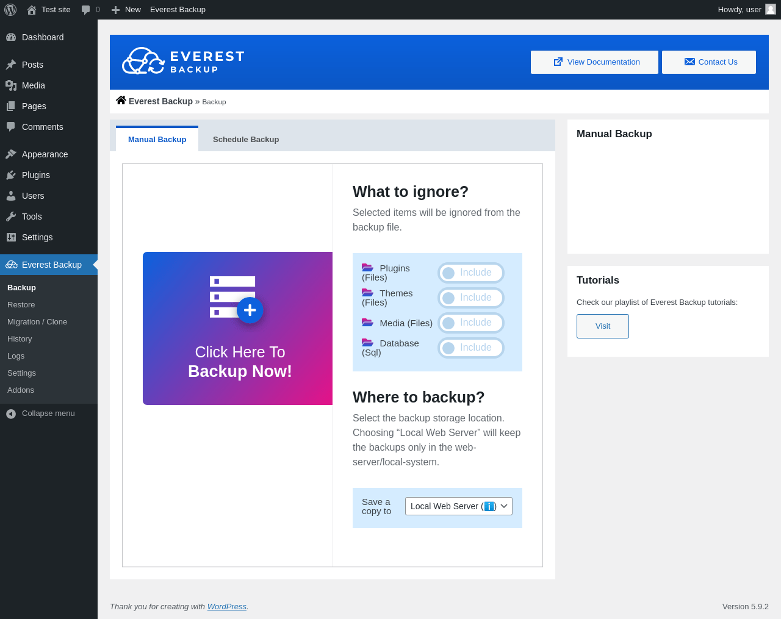This screenshot has width=781, height=619.
Task: Click View Documentation button
Action: (x=594, y=62)
